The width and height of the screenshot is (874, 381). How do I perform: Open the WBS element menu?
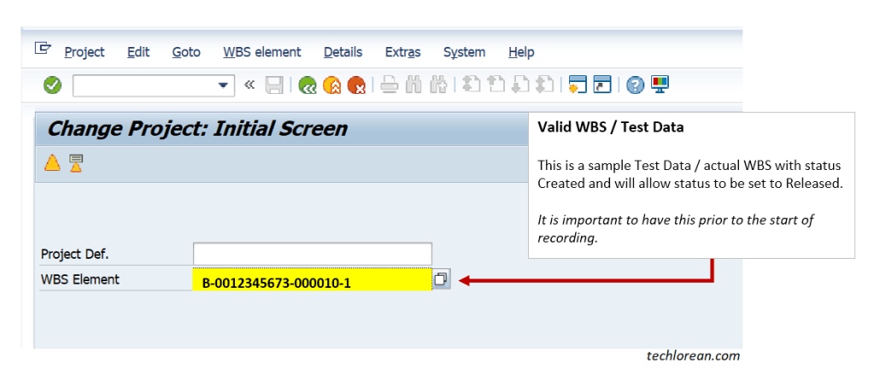pos(262,52)
